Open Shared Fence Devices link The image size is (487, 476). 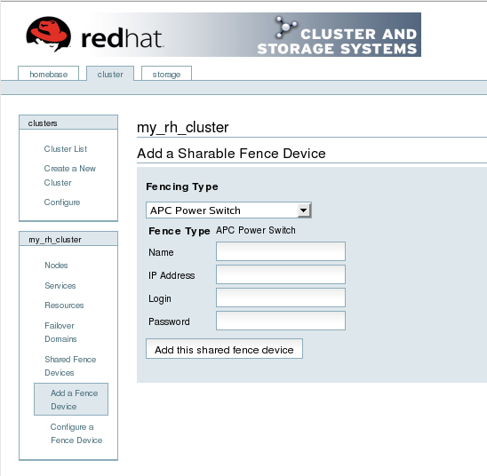[70, 366]
